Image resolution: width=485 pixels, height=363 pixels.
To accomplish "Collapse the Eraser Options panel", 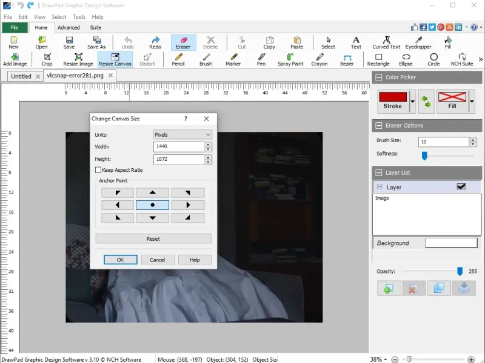I will click(x=378, y=126).
